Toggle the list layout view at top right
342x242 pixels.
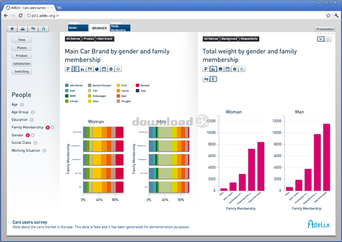[x=328, y=39]
